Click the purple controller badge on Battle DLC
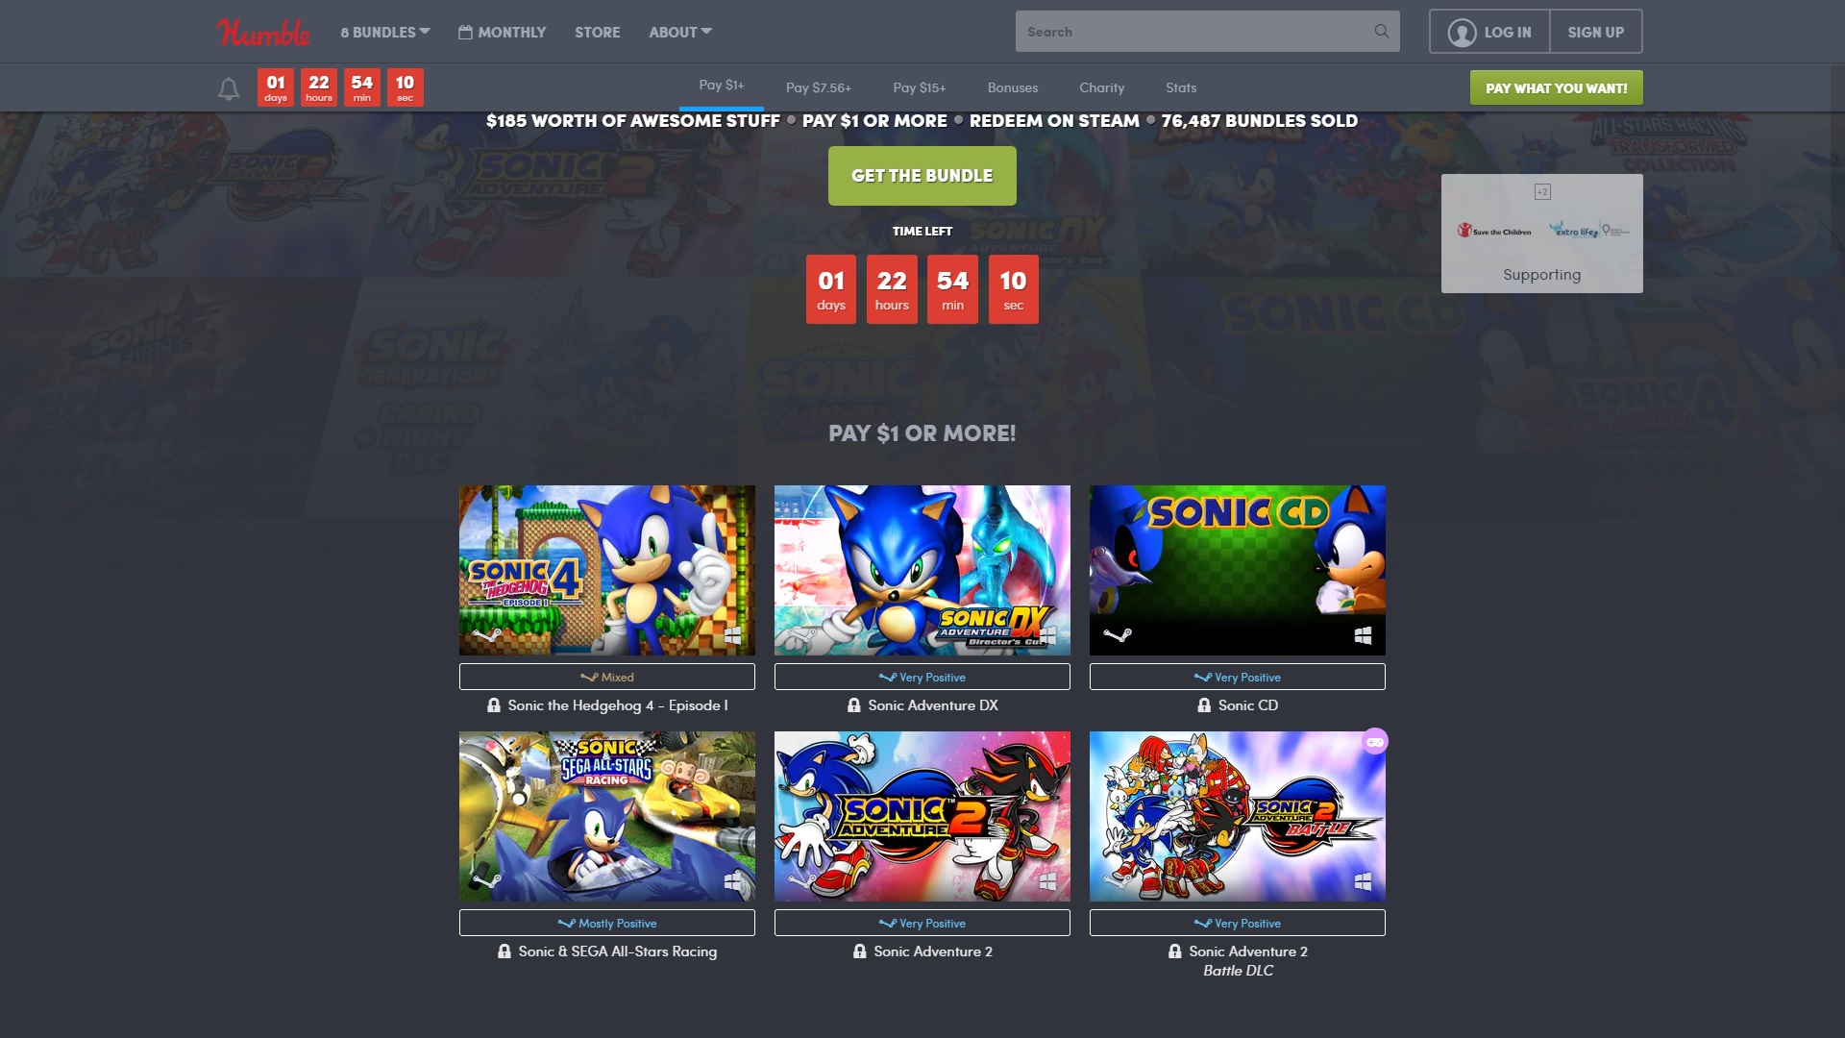The image size is (1845, 1038). coord(1375,741)
